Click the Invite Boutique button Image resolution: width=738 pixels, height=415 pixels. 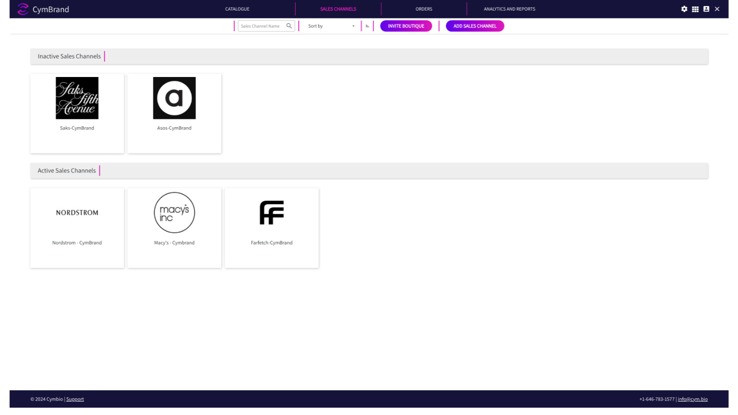406,26
